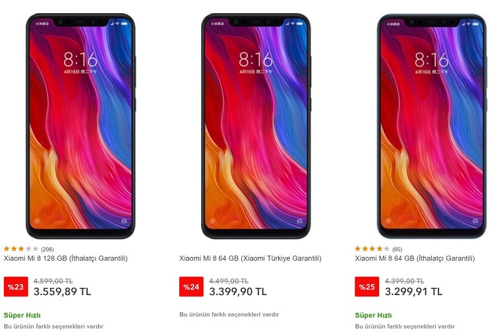Click Süper Hızlı label under the 128 GB phone
501x332 pixels.
22,316
